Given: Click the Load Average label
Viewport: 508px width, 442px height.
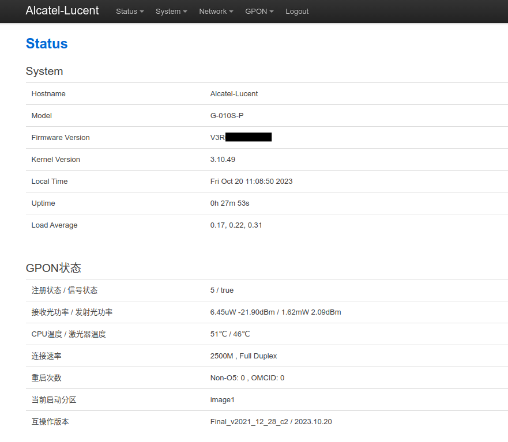Looking at the screenshot, I should [54, 225].
